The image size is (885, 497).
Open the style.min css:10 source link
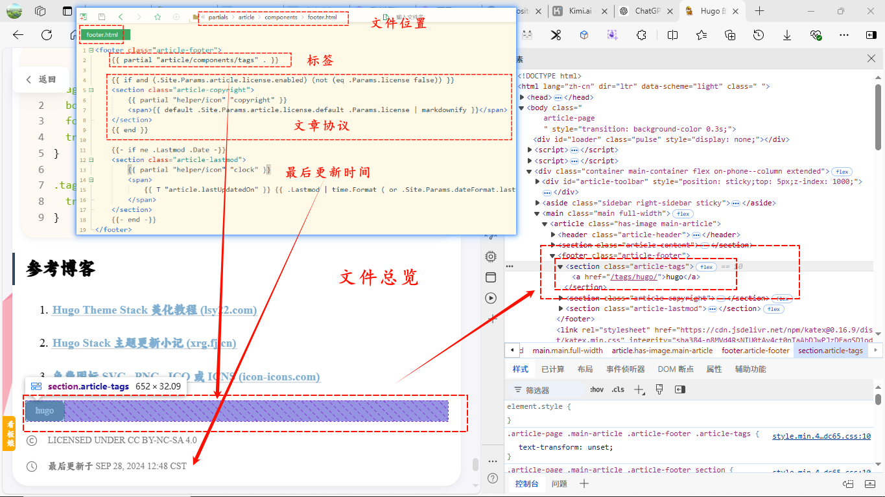pos(821,436)
